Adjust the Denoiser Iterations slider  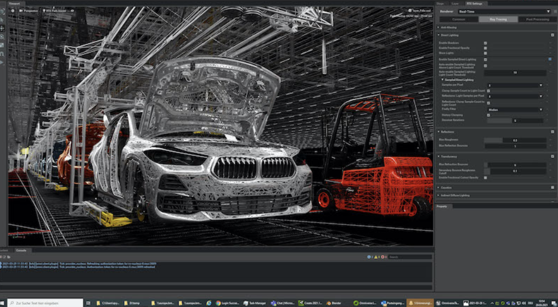click(x=515, y=121)
